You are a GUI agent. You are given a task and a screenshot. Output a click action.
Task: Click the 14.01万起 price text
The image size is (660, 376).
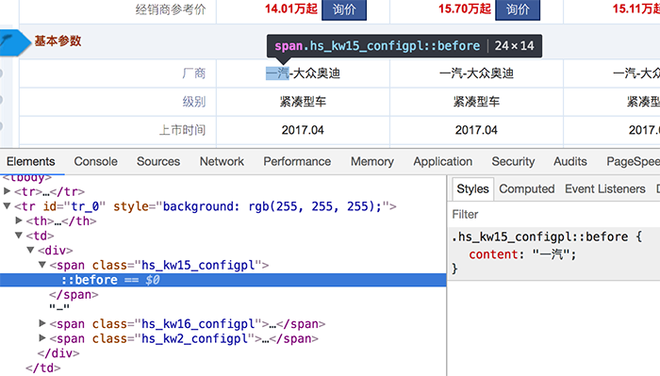290,8
